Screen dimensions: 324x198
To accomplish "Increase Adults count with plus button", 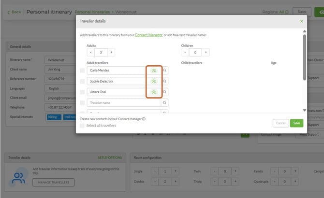I will 111,52.
